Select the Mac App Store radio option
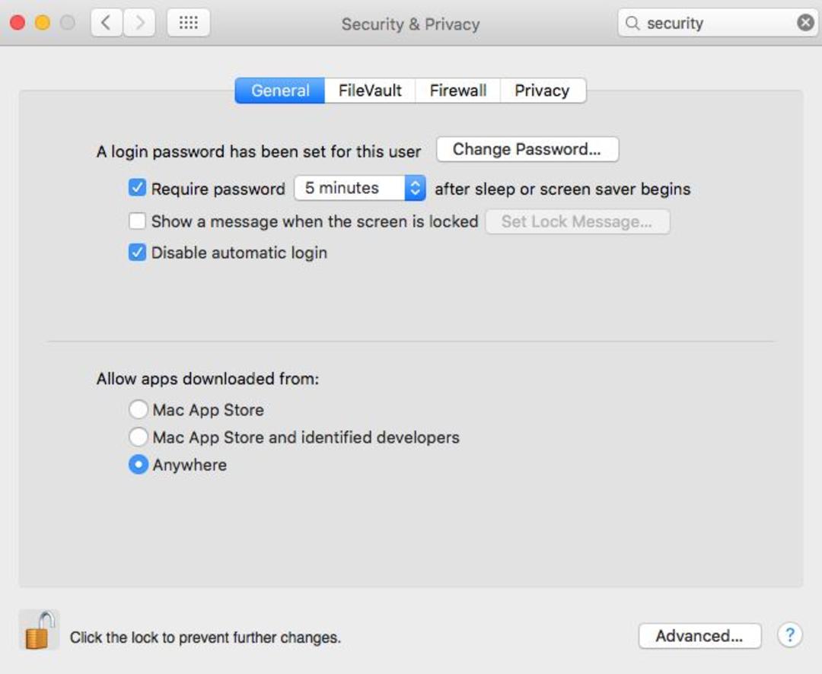This screenshot has width=822, height=674. (x=139, y=409)
